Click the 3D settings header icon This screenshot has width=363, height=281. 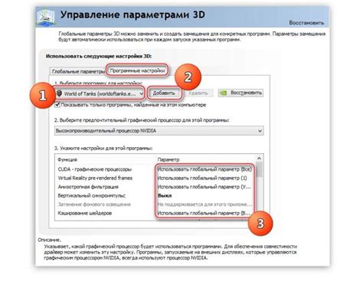point(47,18)
